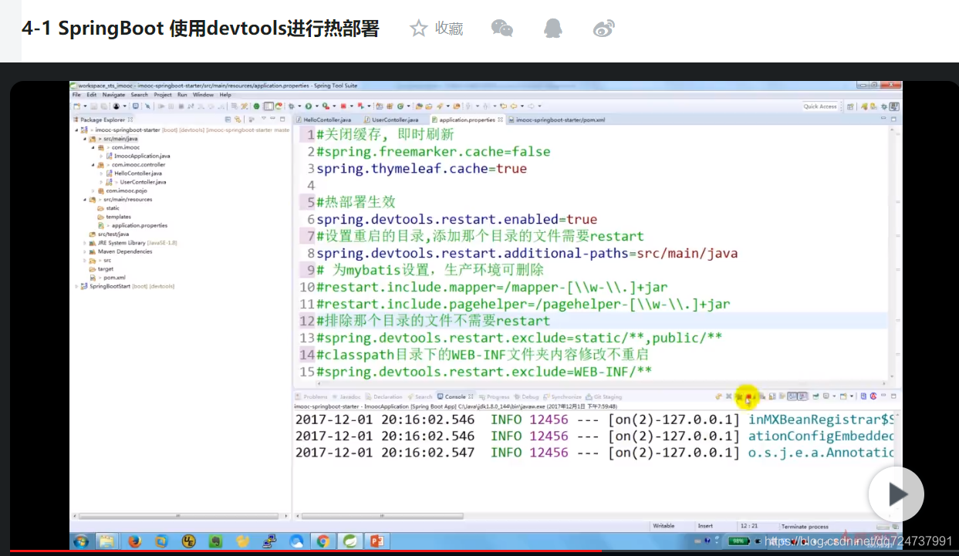Click the Windows Start button in taskbar

click(x=81, y=541)
